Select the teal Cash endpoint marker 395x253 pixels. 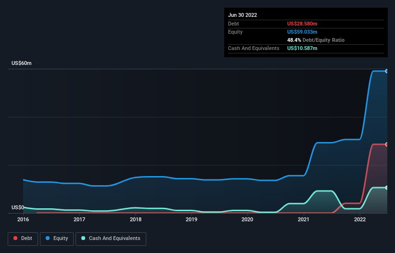point(387,188)
